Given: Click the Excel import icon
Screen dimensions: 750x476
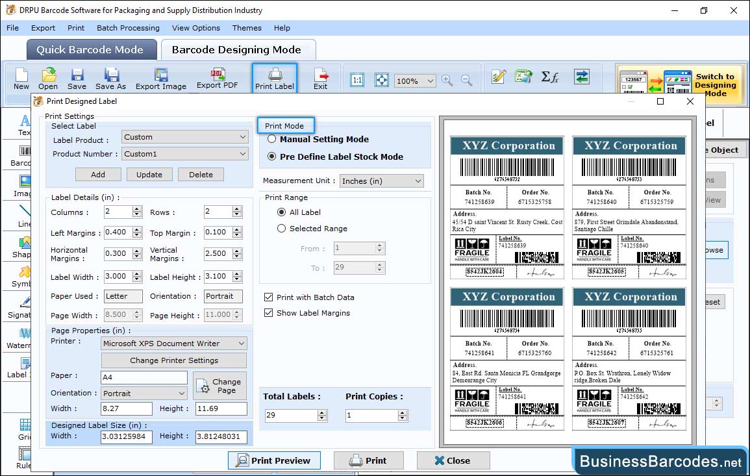Looking at the screenshot, I should pyautogui.click(x=524, y=77).
